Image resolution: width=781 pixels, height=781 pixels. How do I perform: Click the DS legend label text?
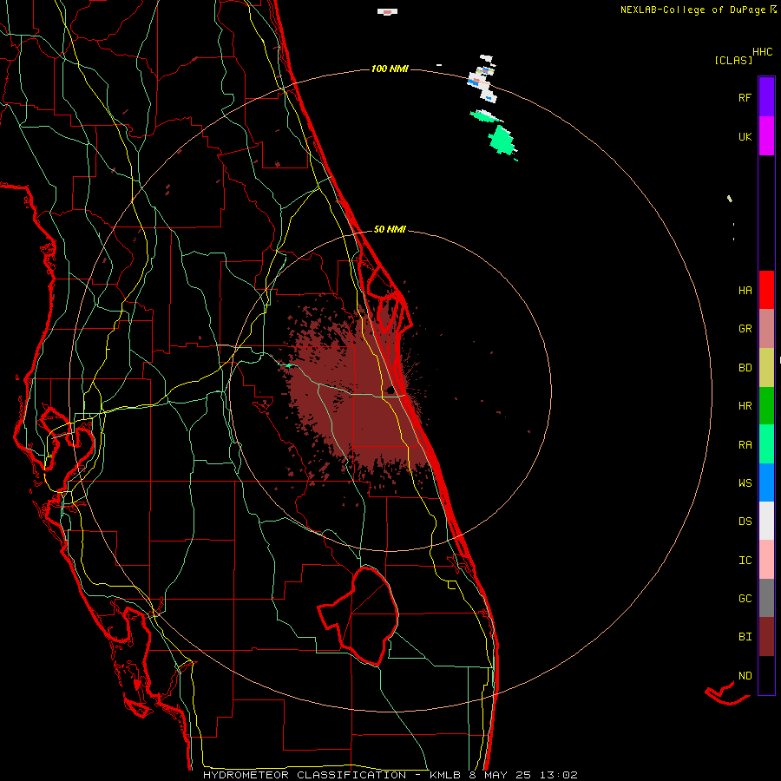[x=745, y=521]
